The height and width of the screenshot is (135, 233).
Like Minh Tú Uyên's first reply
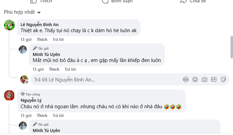click(54, 69)
